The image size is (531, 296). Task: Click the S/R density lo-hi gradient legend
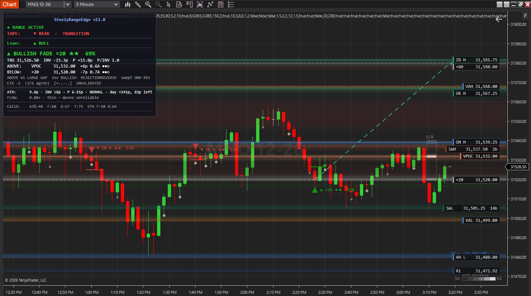coord(479,279)
